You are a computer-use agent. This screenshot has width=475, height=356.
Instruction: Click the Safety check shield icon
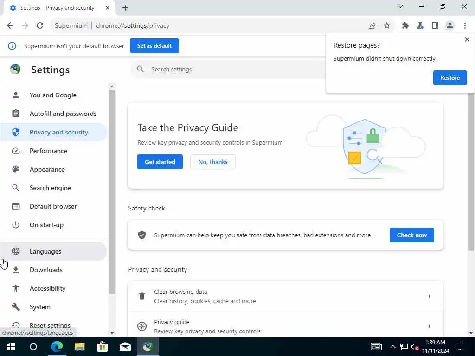coord(142,235)
